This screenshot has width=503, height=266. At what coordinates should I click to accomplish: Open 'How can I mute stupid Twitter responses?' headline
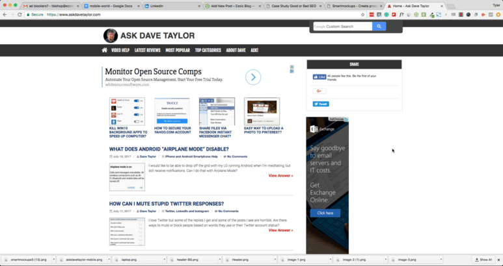(167, 204)
